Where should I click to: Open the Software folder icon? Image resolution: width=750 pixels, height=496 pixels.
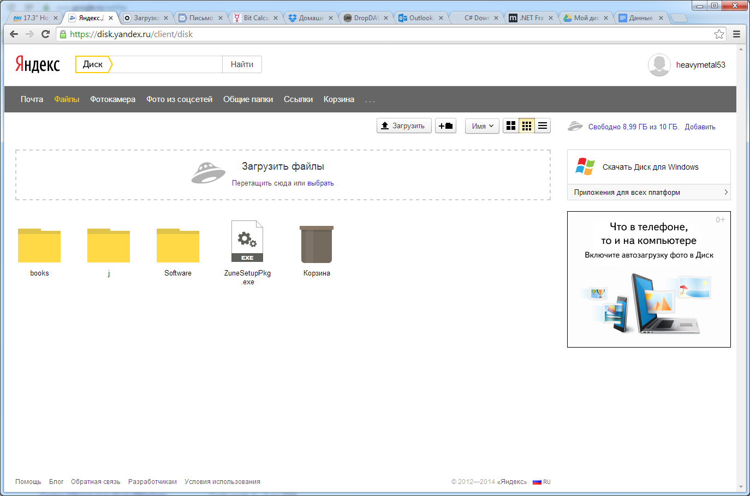pyautogui.click(x=178, y=246)
